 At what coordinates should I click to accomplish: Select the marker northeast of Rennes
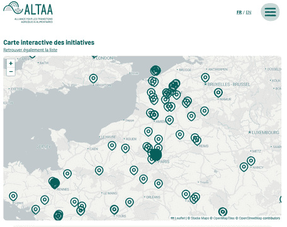67,173
